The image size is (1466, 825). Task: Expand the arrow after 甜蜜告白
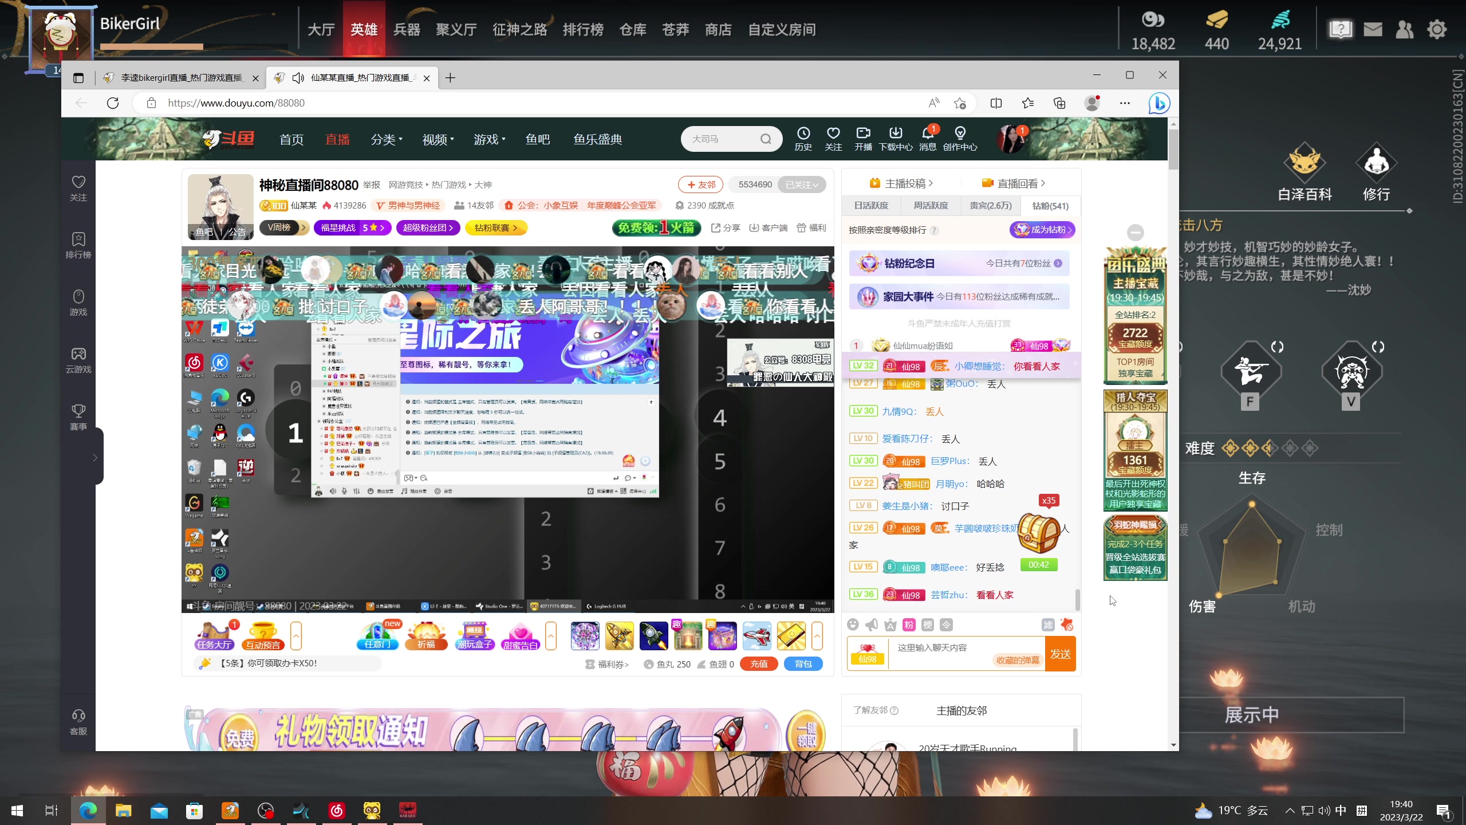551,636
